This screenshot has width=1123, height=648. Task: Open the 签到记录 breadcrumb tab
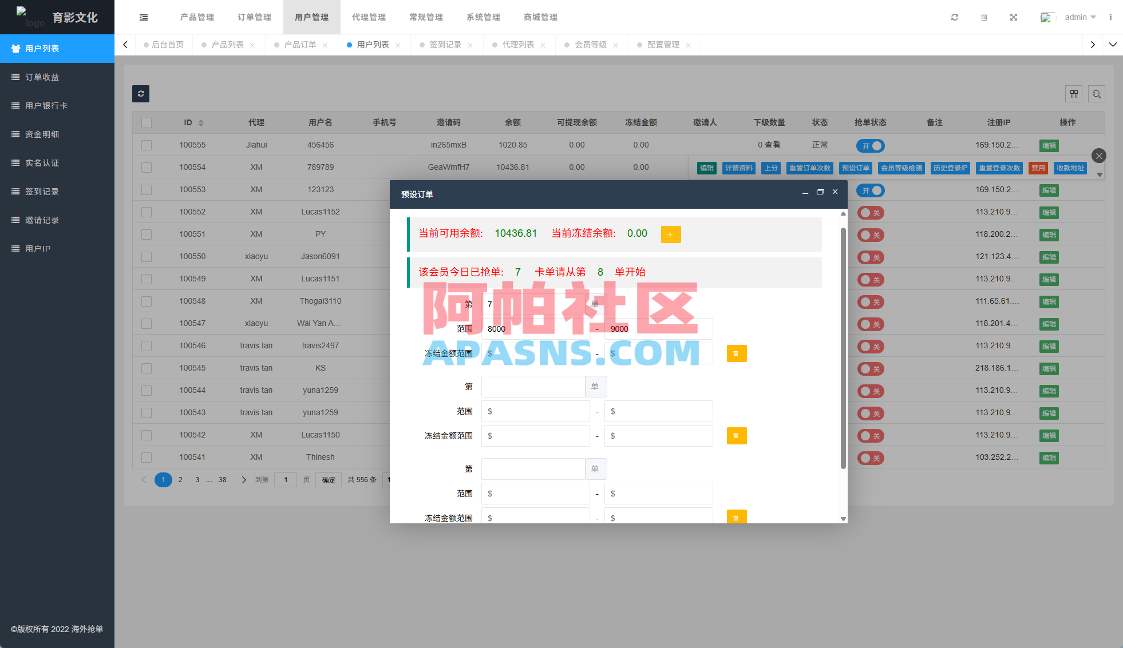click(x=446, y=44)
